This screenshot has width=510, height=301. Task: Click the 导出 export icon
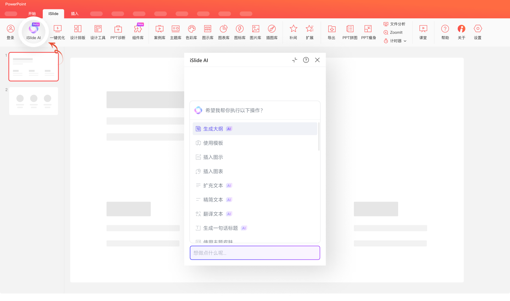(x=331, y=32)
